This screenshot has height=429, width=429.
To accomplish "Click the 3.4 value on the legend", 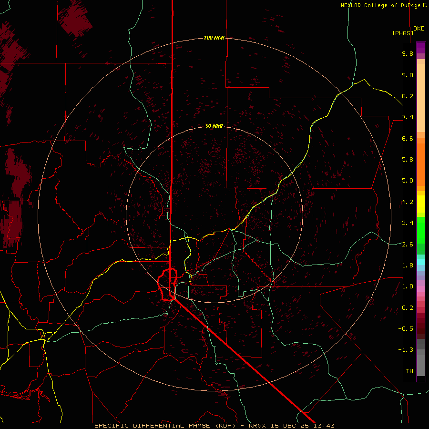I will point(408,223).
